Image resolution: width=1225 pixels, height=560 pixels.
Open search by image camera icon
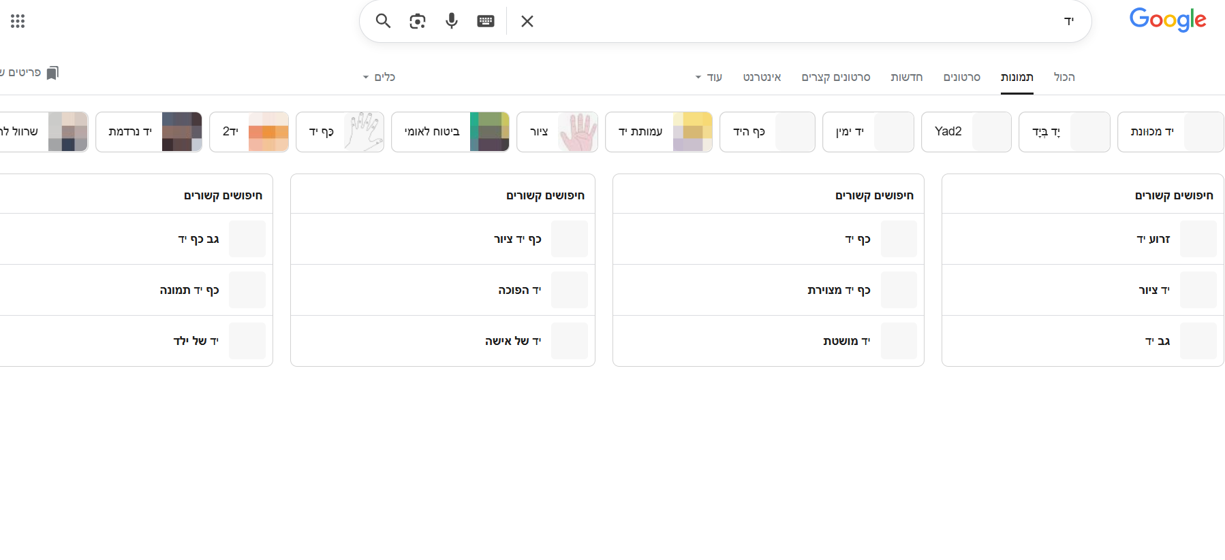click(x=418, y=21)
